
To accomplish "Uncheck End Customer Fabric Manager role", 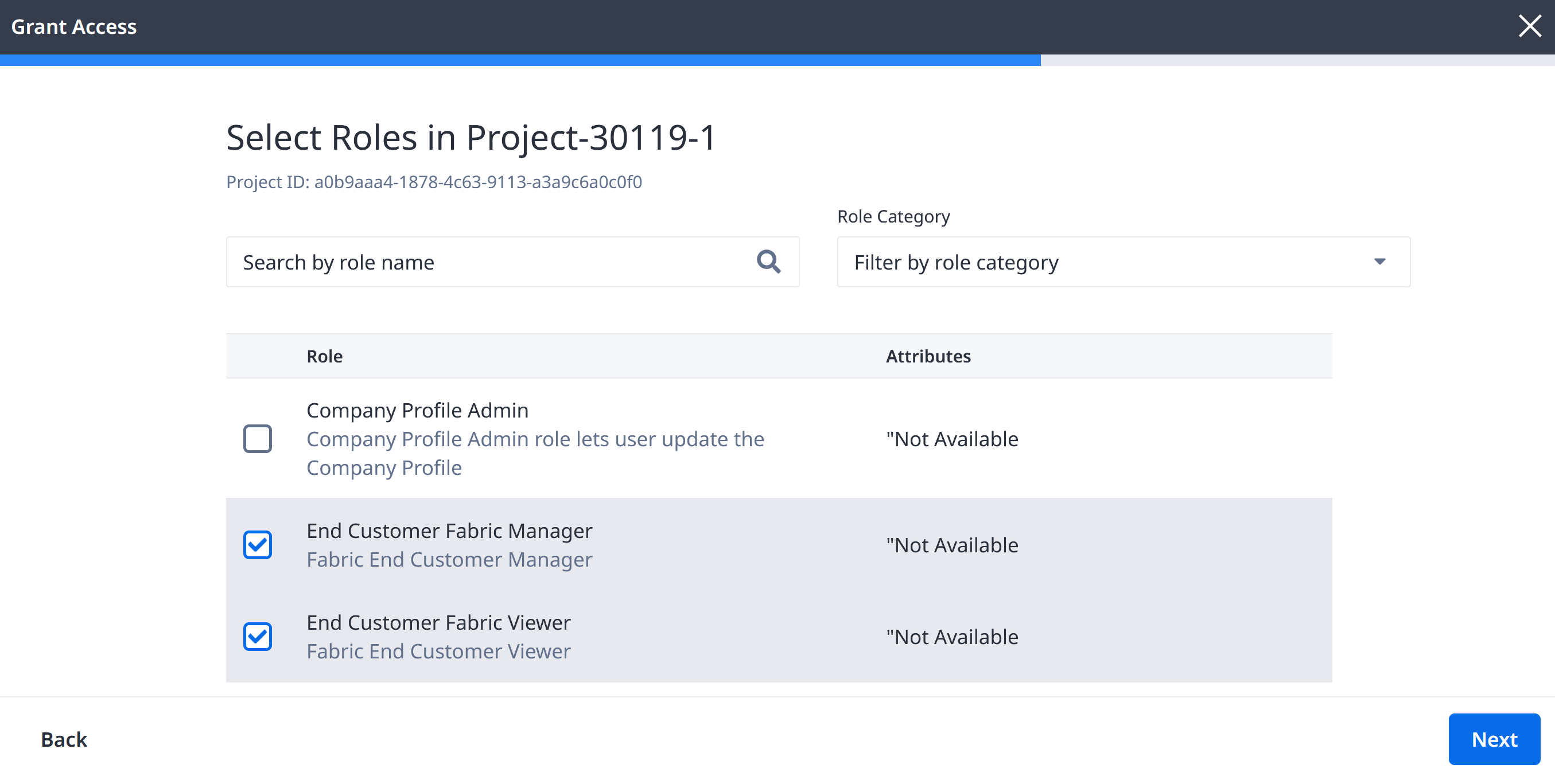I will point(258,545).
